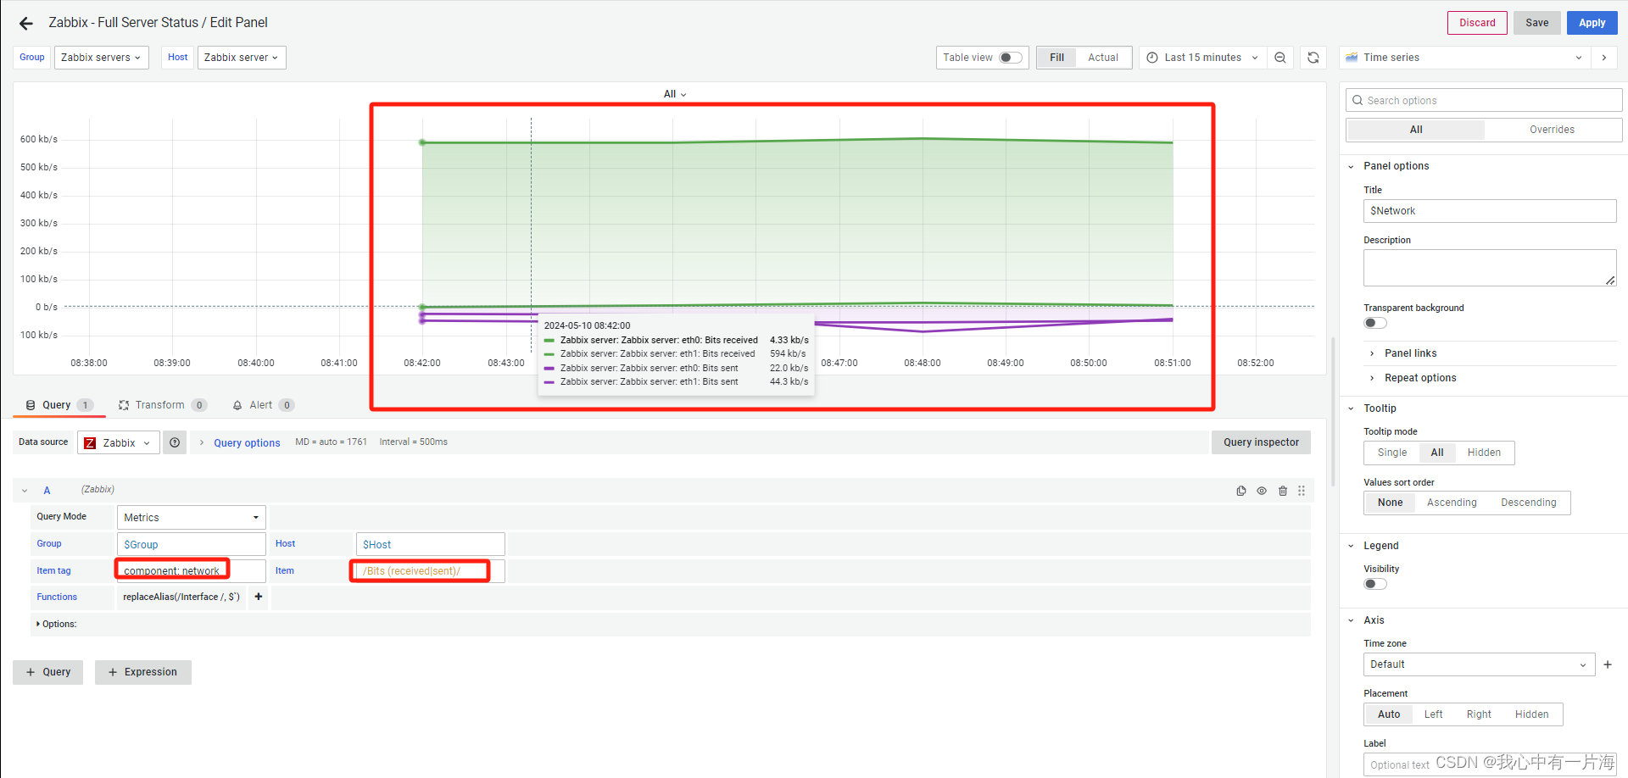The height and width of the screenshot is (778, 1628).
Task: Click the Time series visualization icon
Action: [1352, 58]
